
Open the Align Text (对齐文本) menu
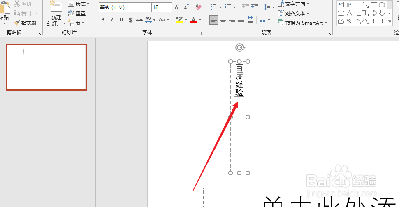(x=293, y=13)
